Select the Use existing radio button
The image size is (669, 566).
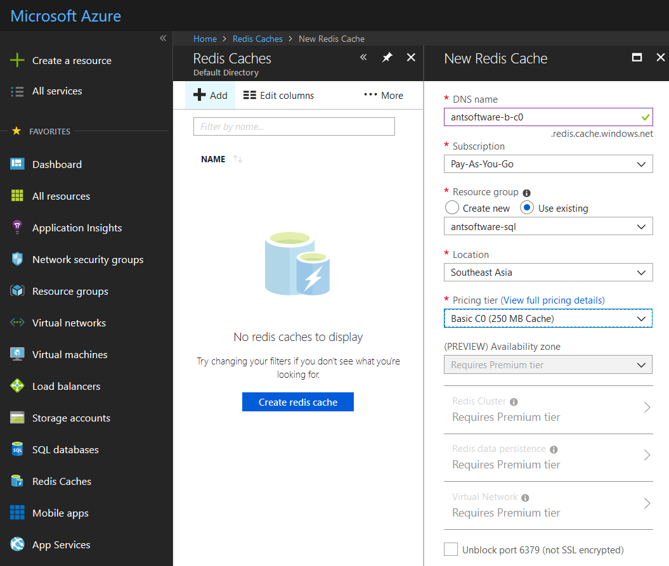click(x=527, y=208)
